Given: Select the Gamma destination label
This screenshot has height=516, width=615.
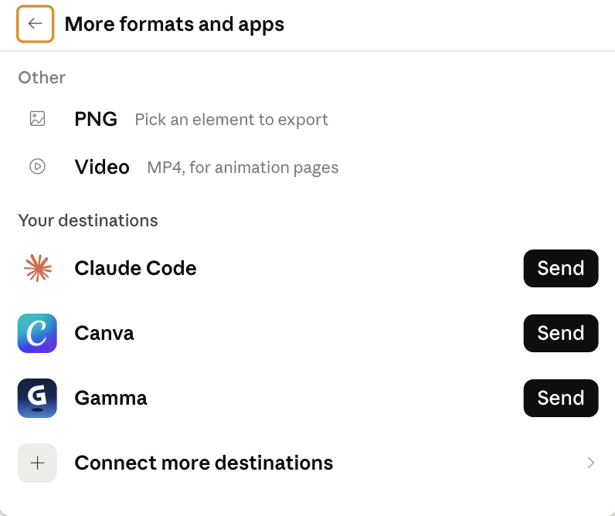Looking at the screenshot, I should tap(111, 398).
